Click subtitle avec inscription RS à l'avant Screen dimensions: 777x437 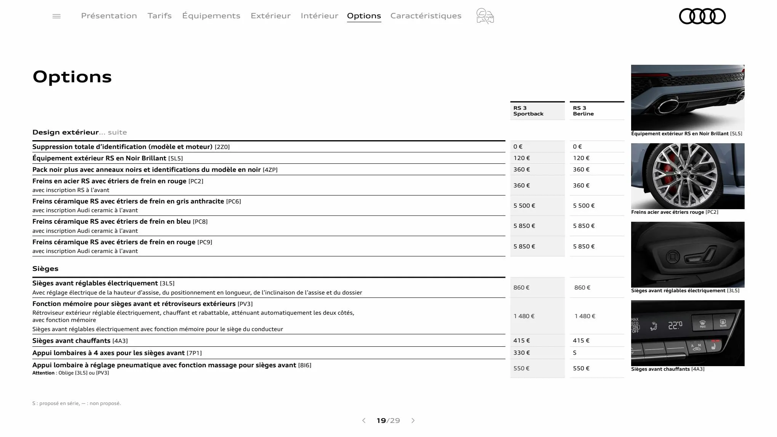point(70,190)
